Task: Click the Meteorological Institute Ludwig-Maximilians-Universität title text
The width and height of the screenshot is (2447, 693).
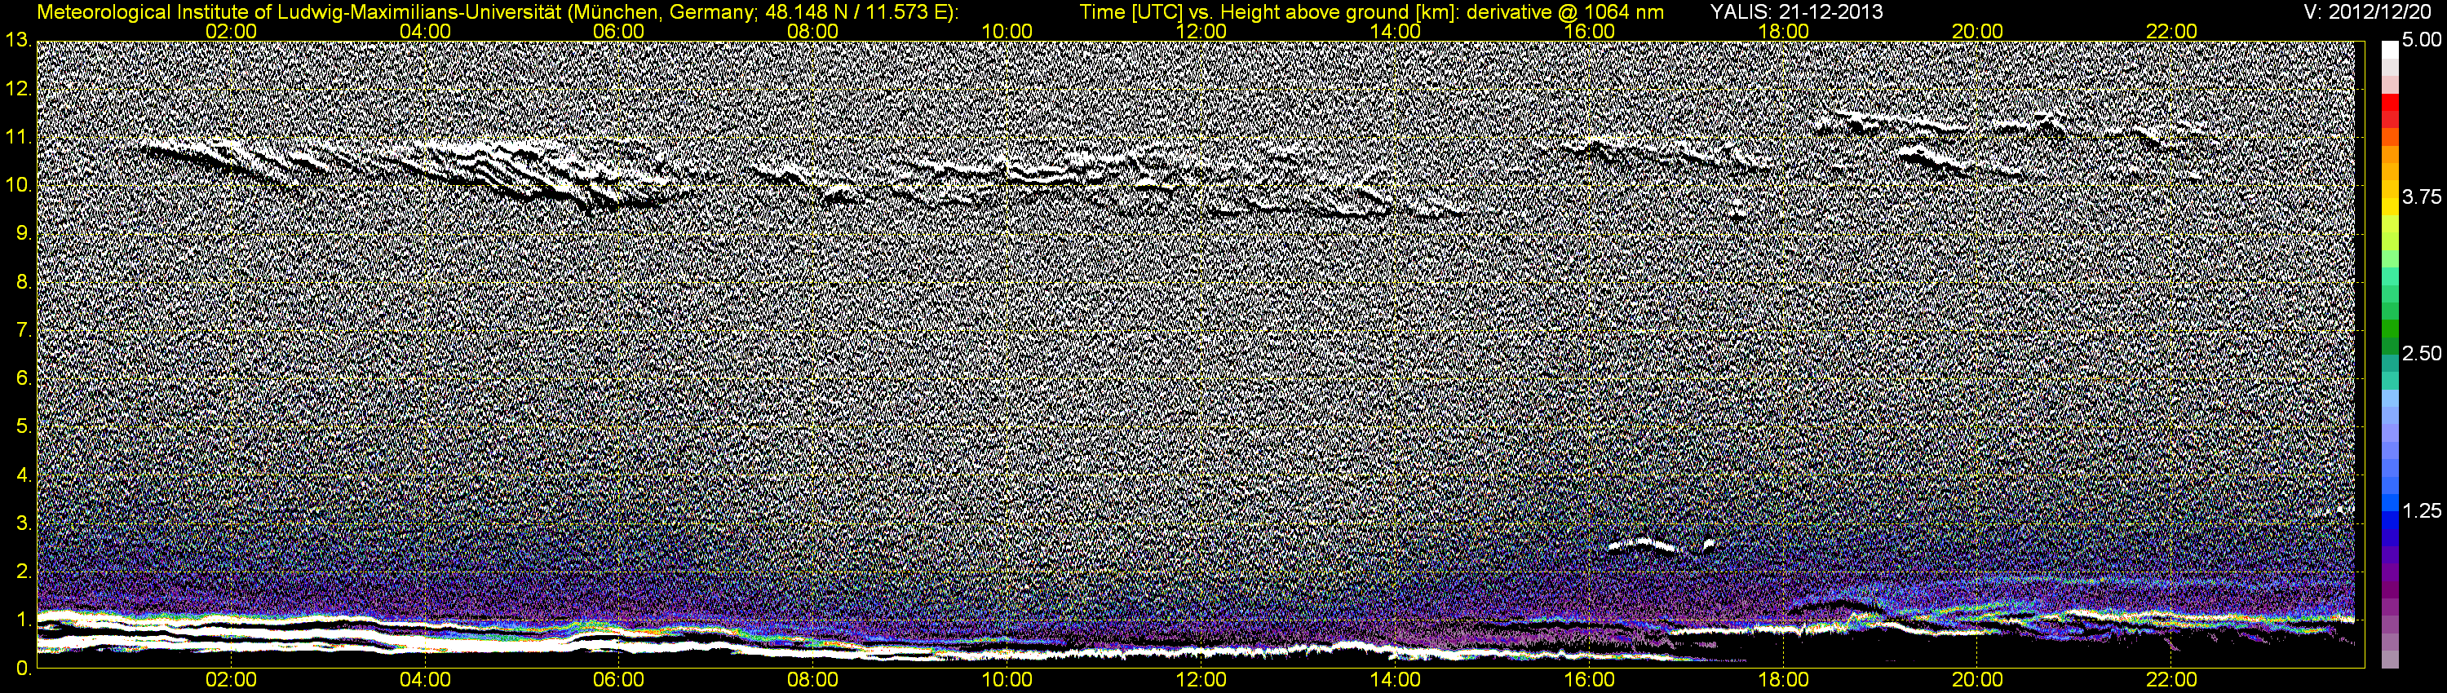Action: [498, 12]
